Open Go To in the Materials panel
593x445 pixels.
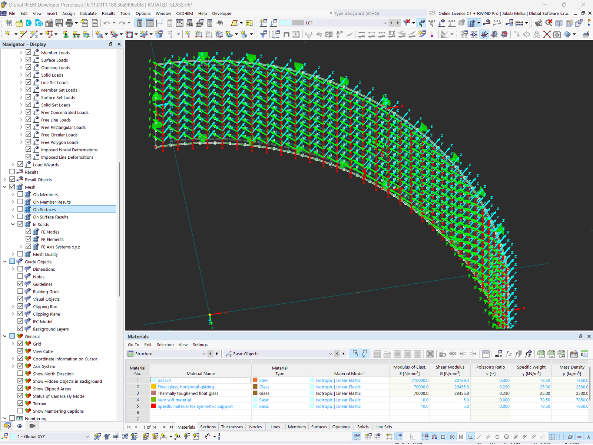[x=133, y=345]
